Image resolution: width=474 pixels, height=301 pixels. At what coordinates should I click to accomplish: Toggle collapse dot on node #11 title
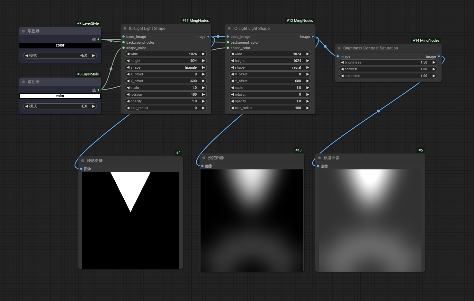(125, 29)
